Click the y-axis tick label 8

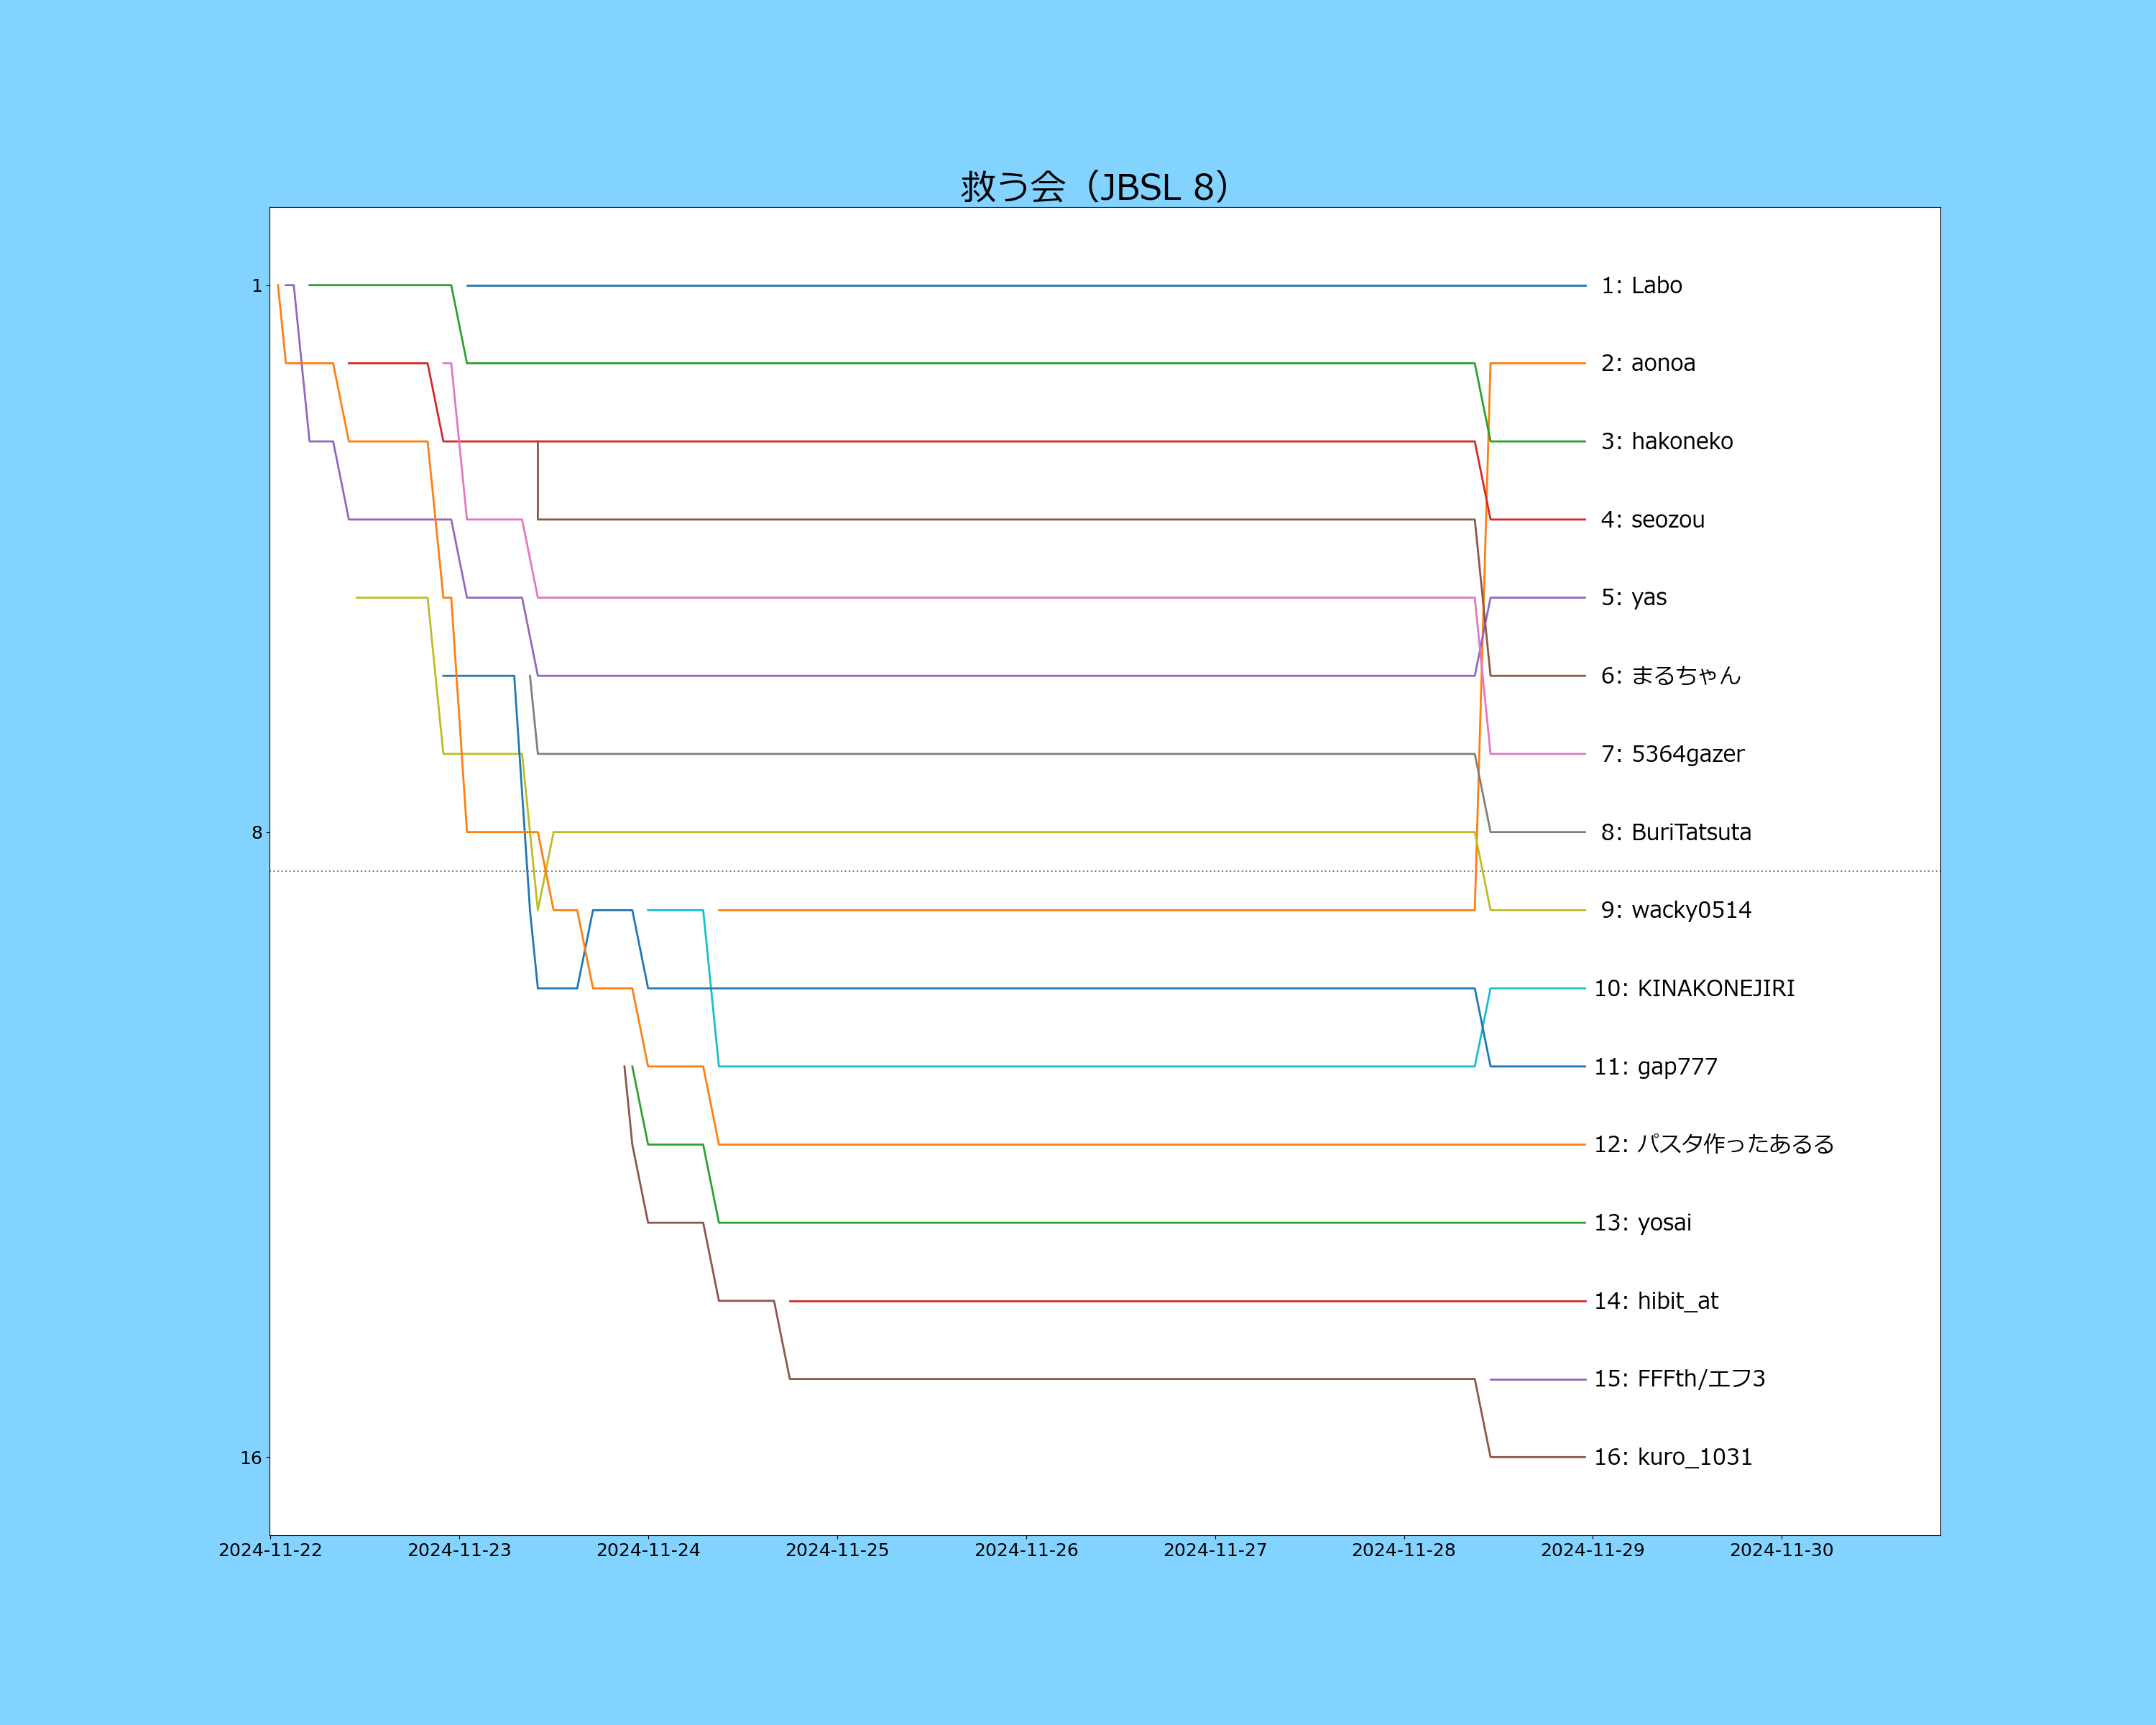click(257, 833)
